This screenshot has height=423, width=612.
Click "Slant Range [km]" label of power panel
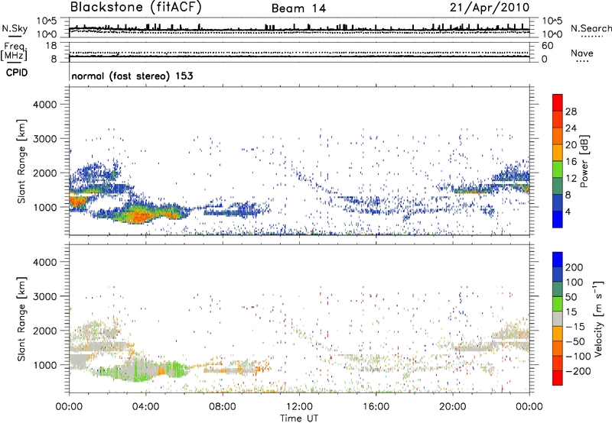click(x=21, y=161)
